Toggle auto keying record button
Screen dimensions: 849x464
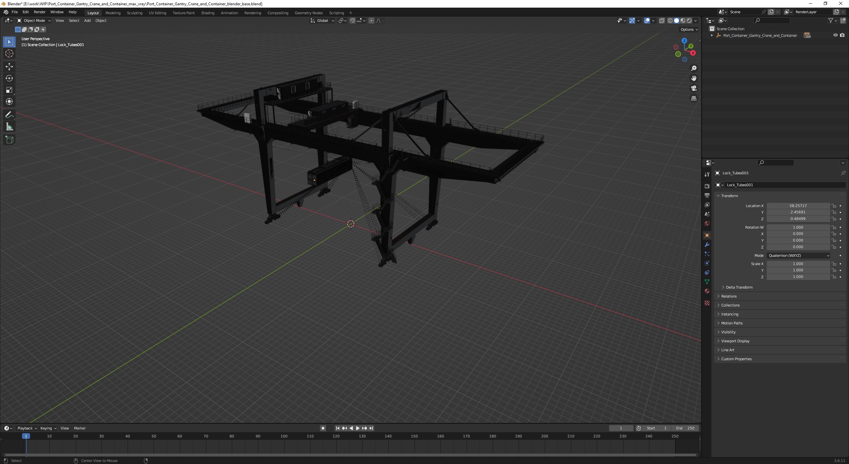point(323,428)
